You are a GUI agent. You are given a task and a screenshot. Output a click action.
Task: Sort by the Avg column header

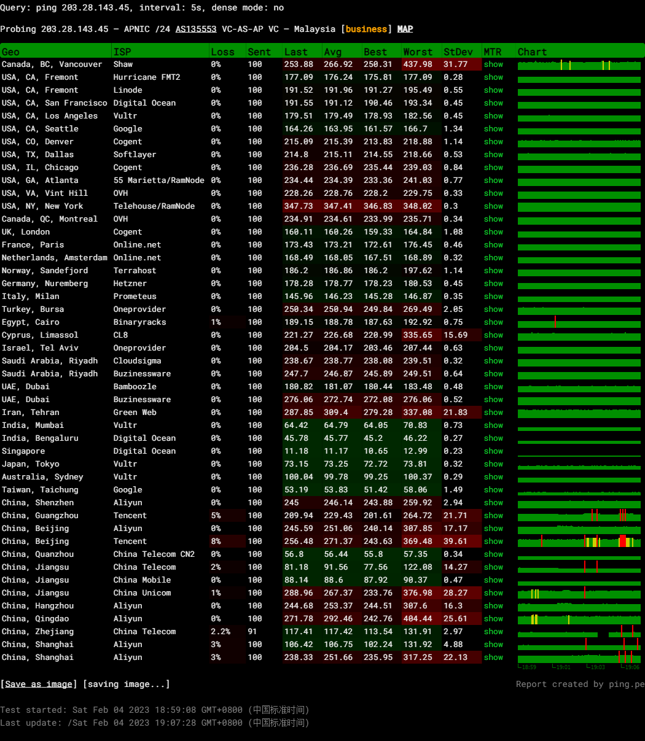332,52
